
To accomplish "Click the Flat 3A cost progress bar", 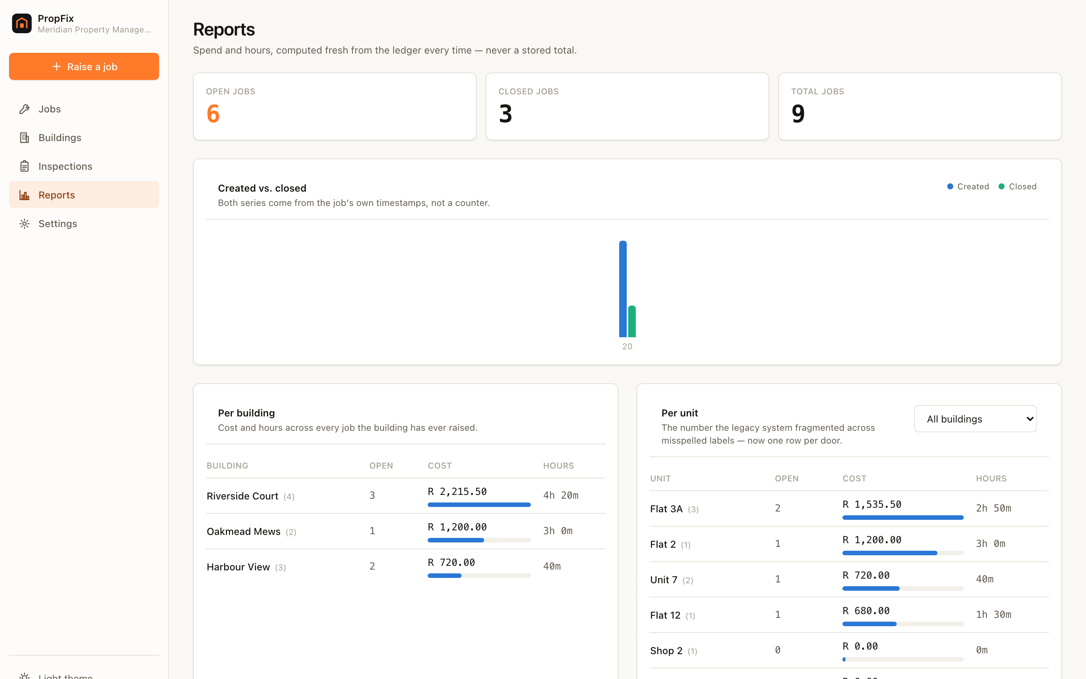I will (903, 518).
